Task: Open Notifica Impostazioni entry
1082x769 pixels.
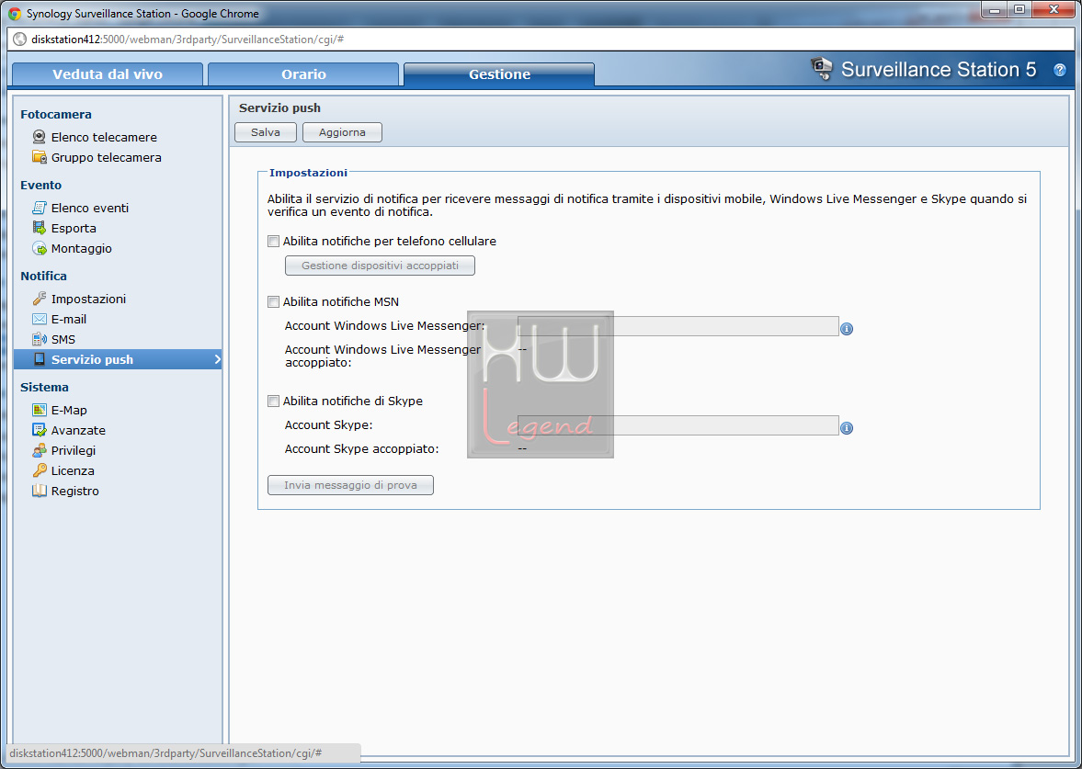Action: click(x=88, y=299)
